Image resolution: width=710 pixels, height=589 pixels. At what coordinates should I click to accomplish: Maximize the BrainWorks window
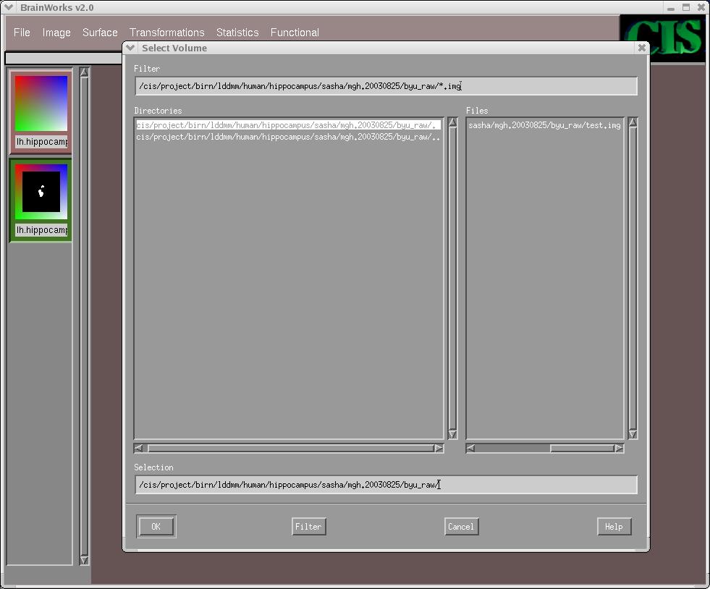click(686, 8)
